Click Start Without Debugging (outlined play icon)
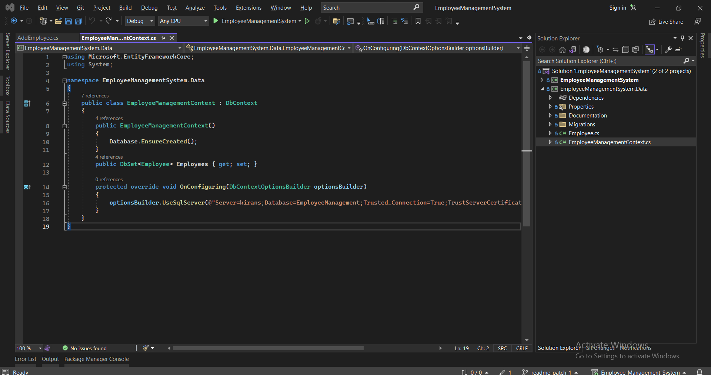This screenshot has width=711, height=375. pyautogui.click(x=307, y=21)
